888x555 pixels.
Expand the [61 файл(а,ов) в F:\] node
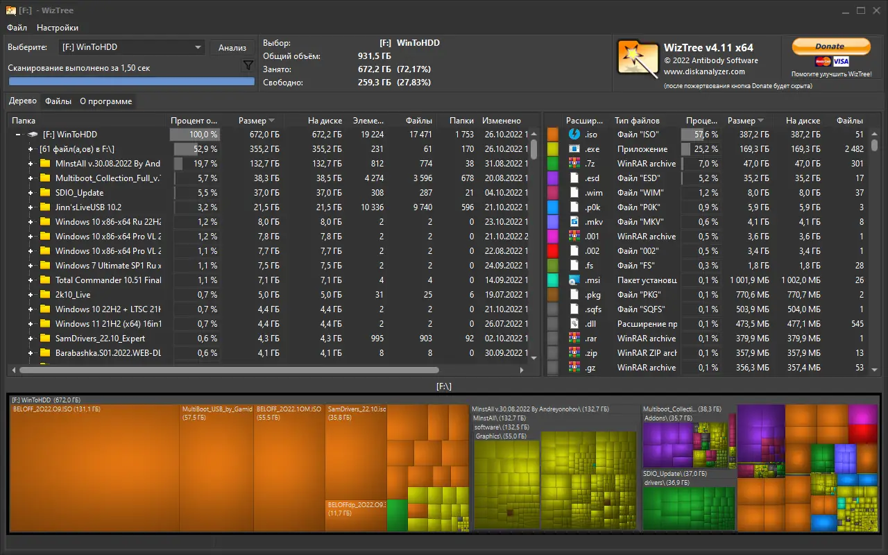tap(31, 149)
